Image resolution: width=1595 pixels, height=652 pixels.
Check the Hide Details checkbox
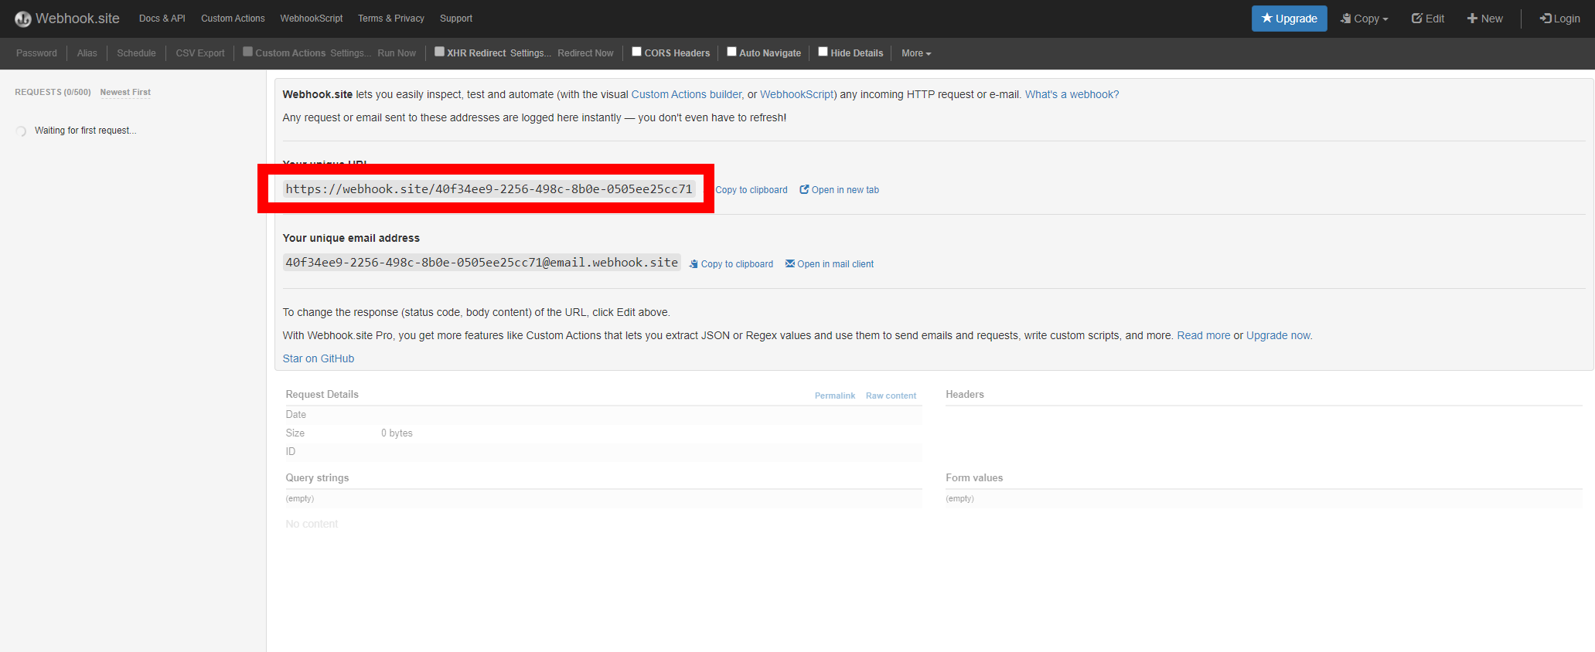[x=823, y=52]
